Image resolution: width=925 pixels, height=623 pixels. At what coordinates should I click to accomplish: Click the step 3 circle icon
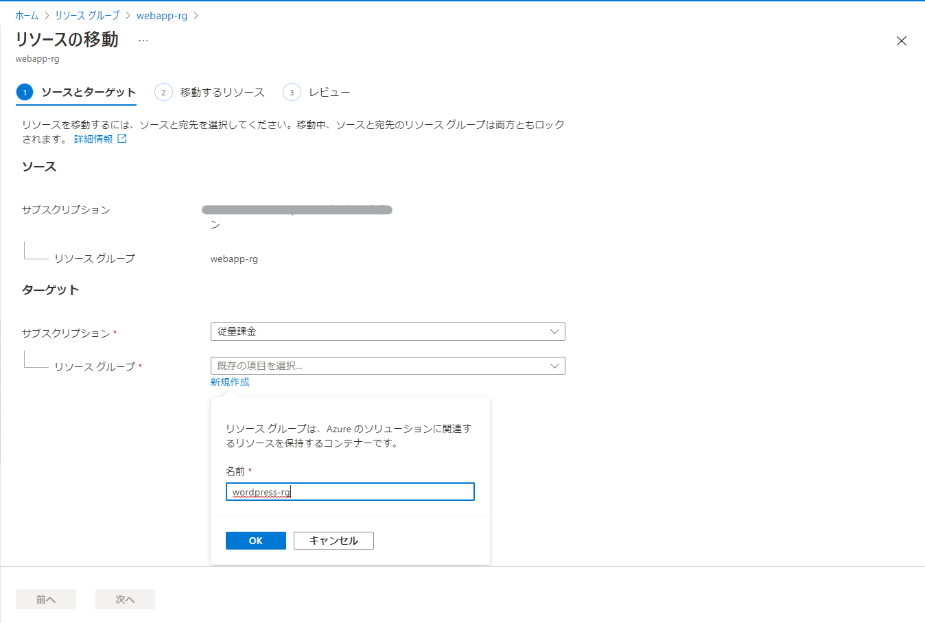coord(292,92)
